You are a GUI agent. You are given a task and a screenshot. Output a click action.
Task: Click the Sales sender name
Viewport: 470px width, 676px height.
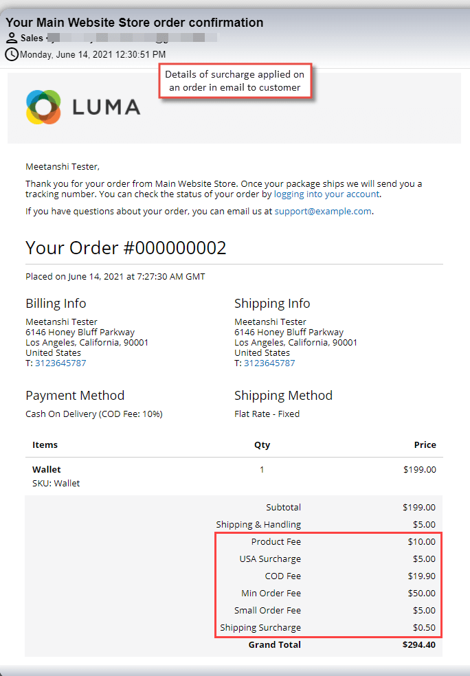[x=32, y=38]
